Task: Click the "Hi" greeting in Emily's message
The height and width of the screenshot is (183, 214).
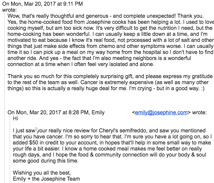Action: tap(15, 118)
